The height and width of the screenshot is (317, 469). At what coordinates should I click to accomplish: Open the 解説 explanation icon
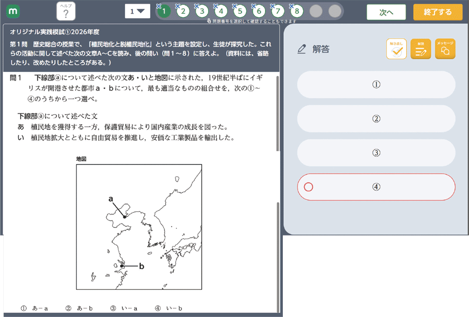point(421,49)
